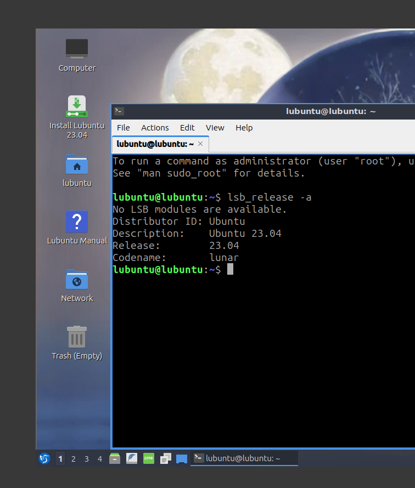Screen dimensions: 415x488
Task: Switch to workspace 1 in pager
Action: pyautogui.click(x=60, y=459)
